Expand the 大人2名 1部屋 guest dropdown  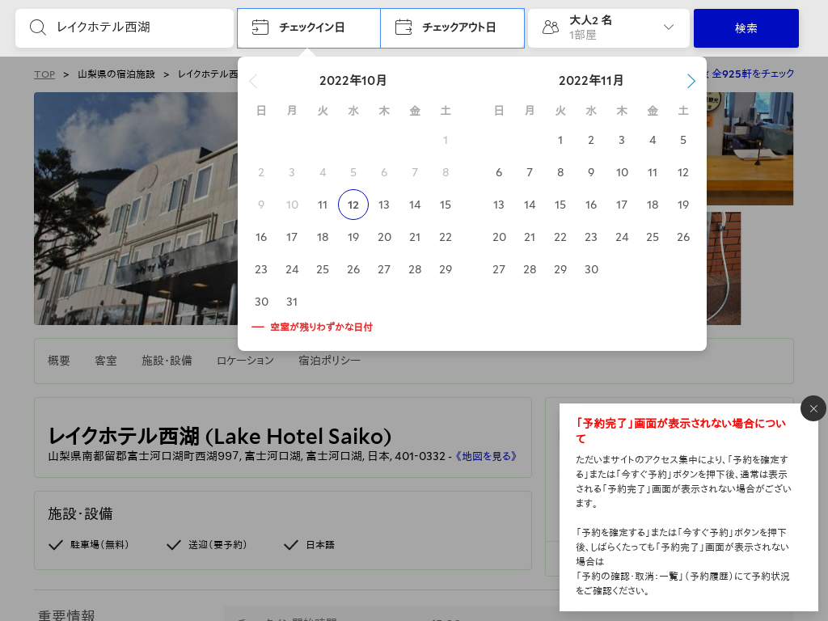tap(609, 28)
